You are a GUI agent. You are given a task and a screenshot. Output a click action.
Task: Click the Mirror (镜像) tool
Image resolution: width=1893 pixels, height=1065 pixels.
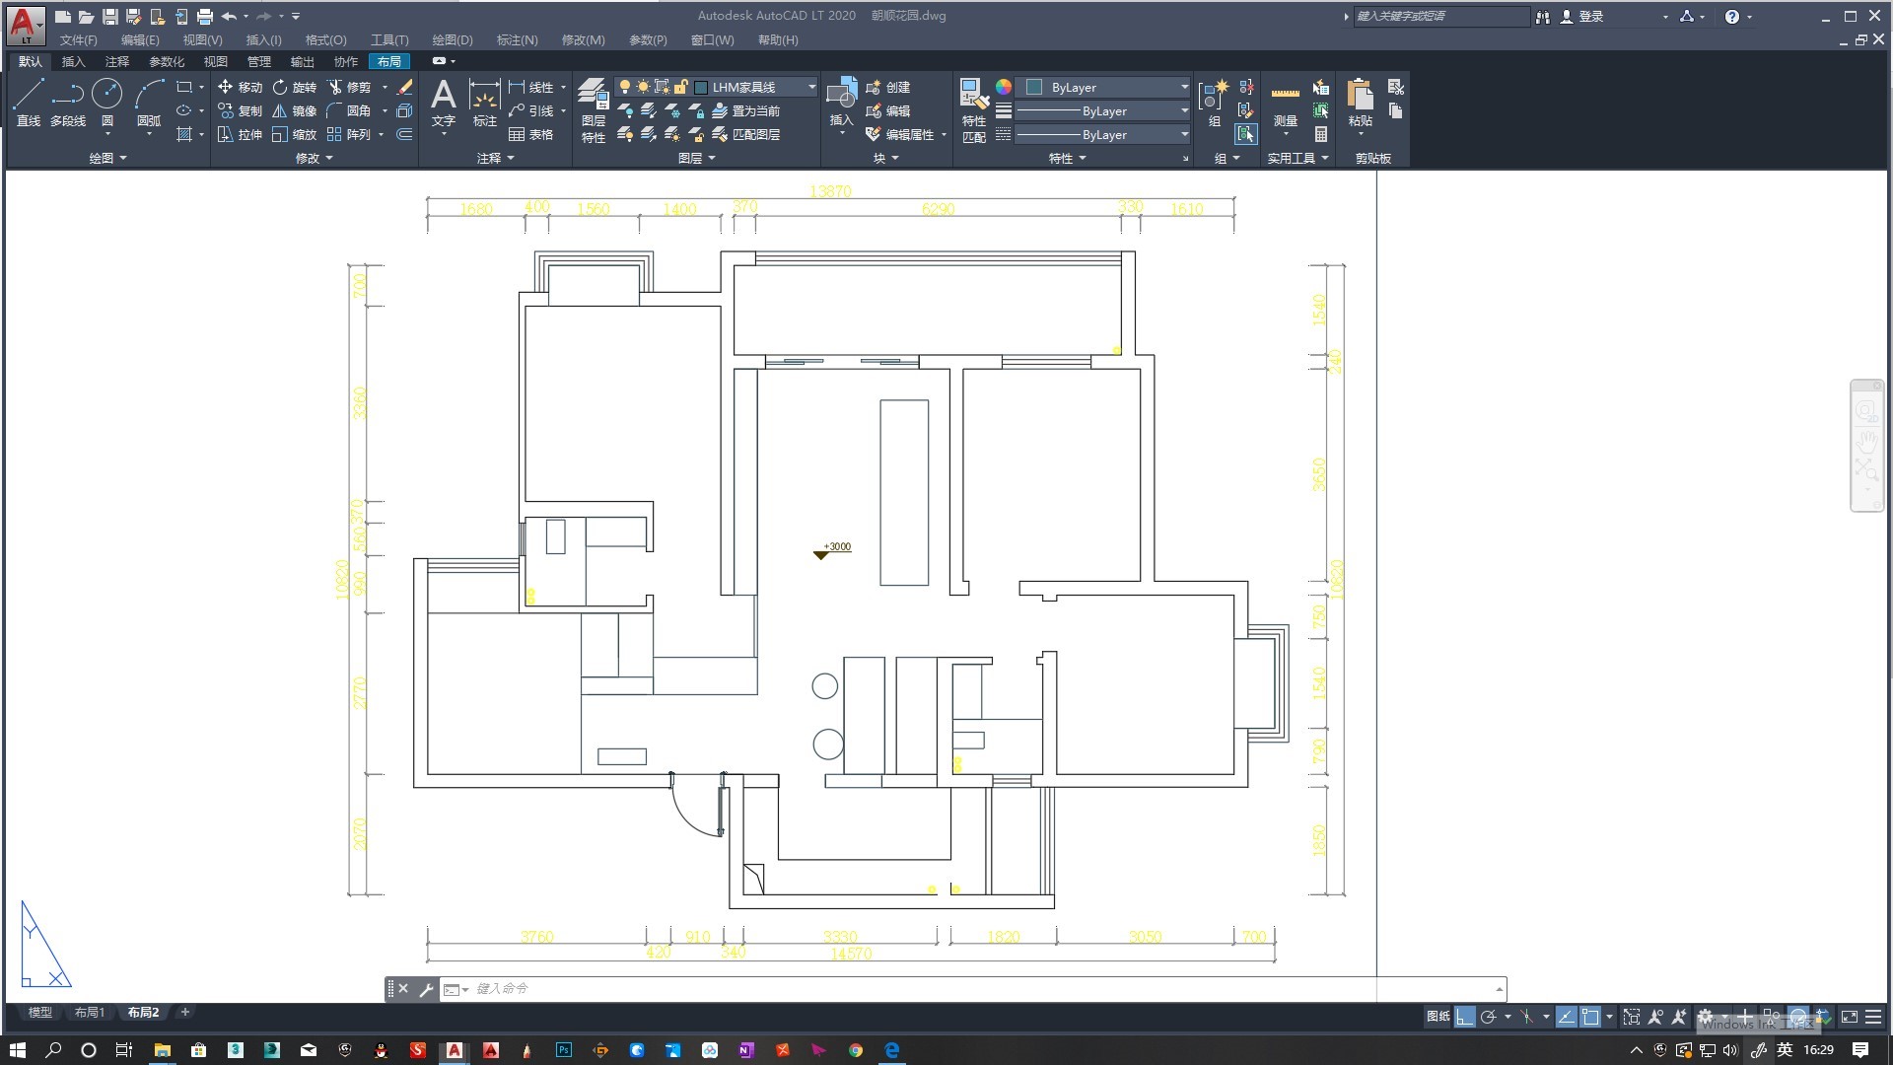tap(294, 110)
